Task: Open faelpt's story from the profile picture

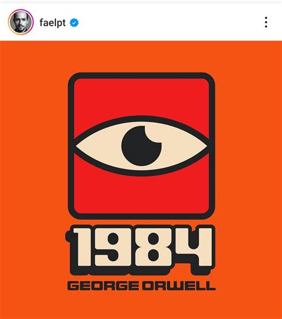Action: 21,22
